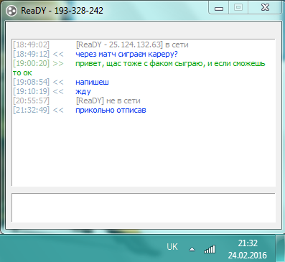Click the timestamp [21:32:49]

[31, 111]
